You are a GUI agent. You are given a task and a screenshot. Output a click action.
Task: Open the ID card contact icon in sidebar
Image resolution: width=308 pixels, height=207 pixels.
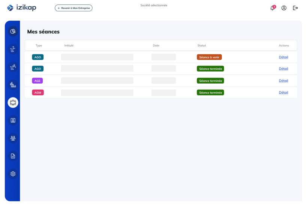[x=13, y=120]
